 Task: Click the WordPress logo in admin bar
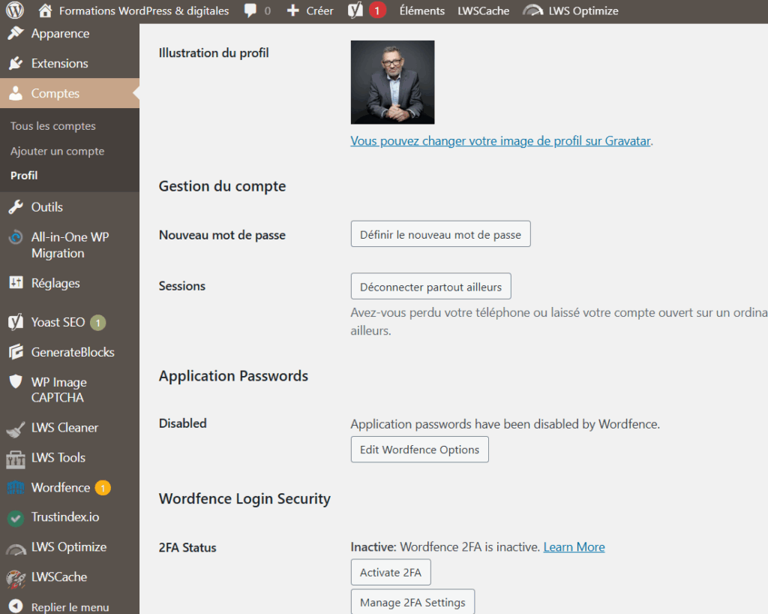click(16, 11)
